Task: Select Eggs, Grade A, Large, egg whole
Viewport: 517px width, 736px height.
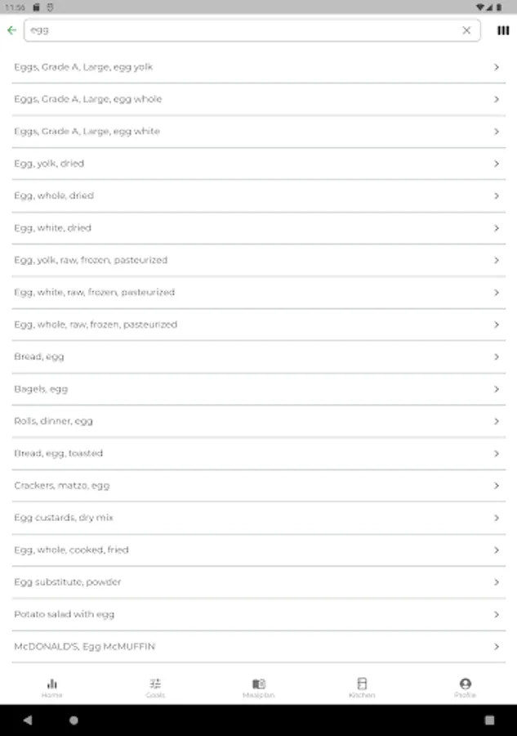Action: (88, 99)
